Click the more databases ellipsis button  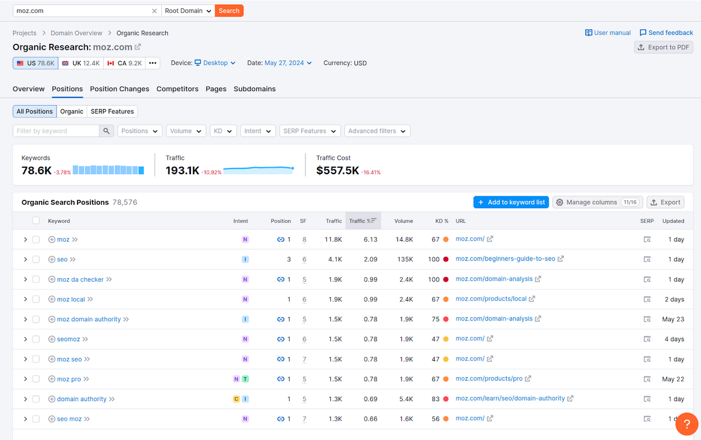tap(153, 63)
